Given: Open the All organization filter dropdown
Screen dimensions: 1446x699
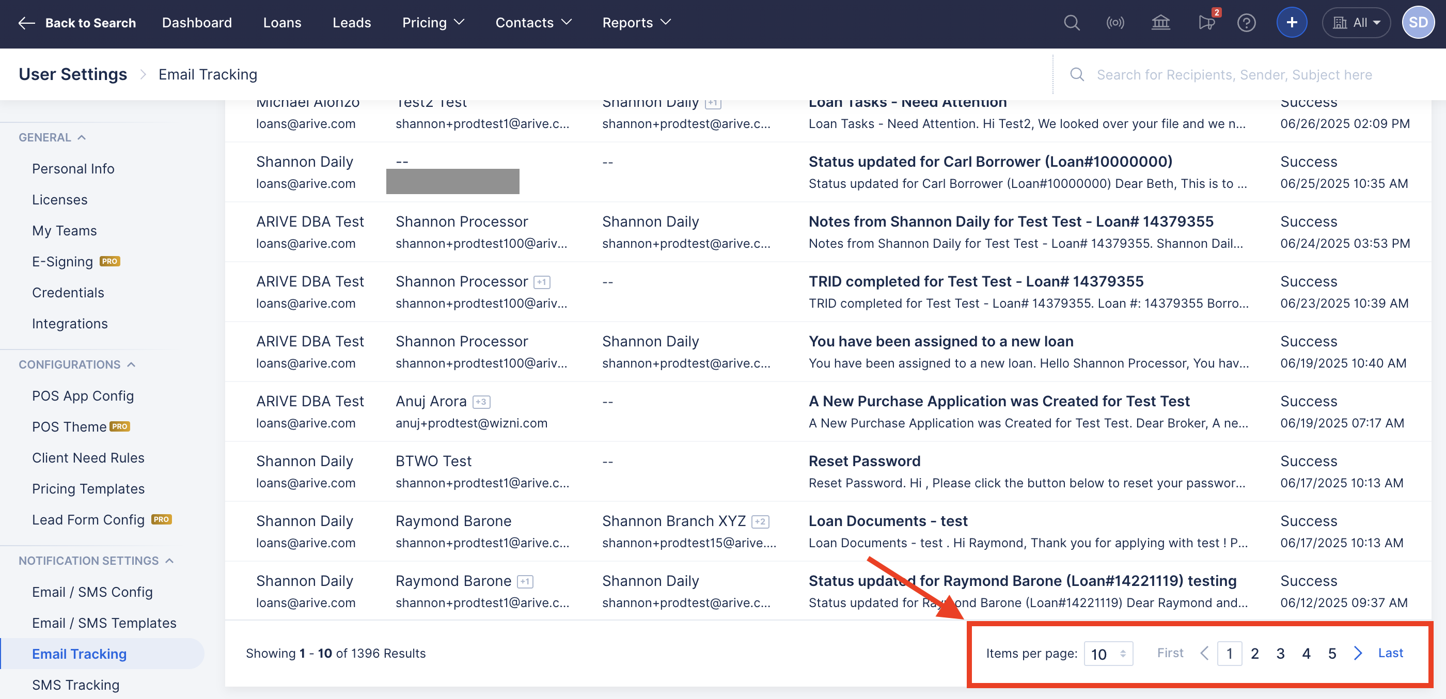Looking at the screenshot, I should [x=1356, y=23].
